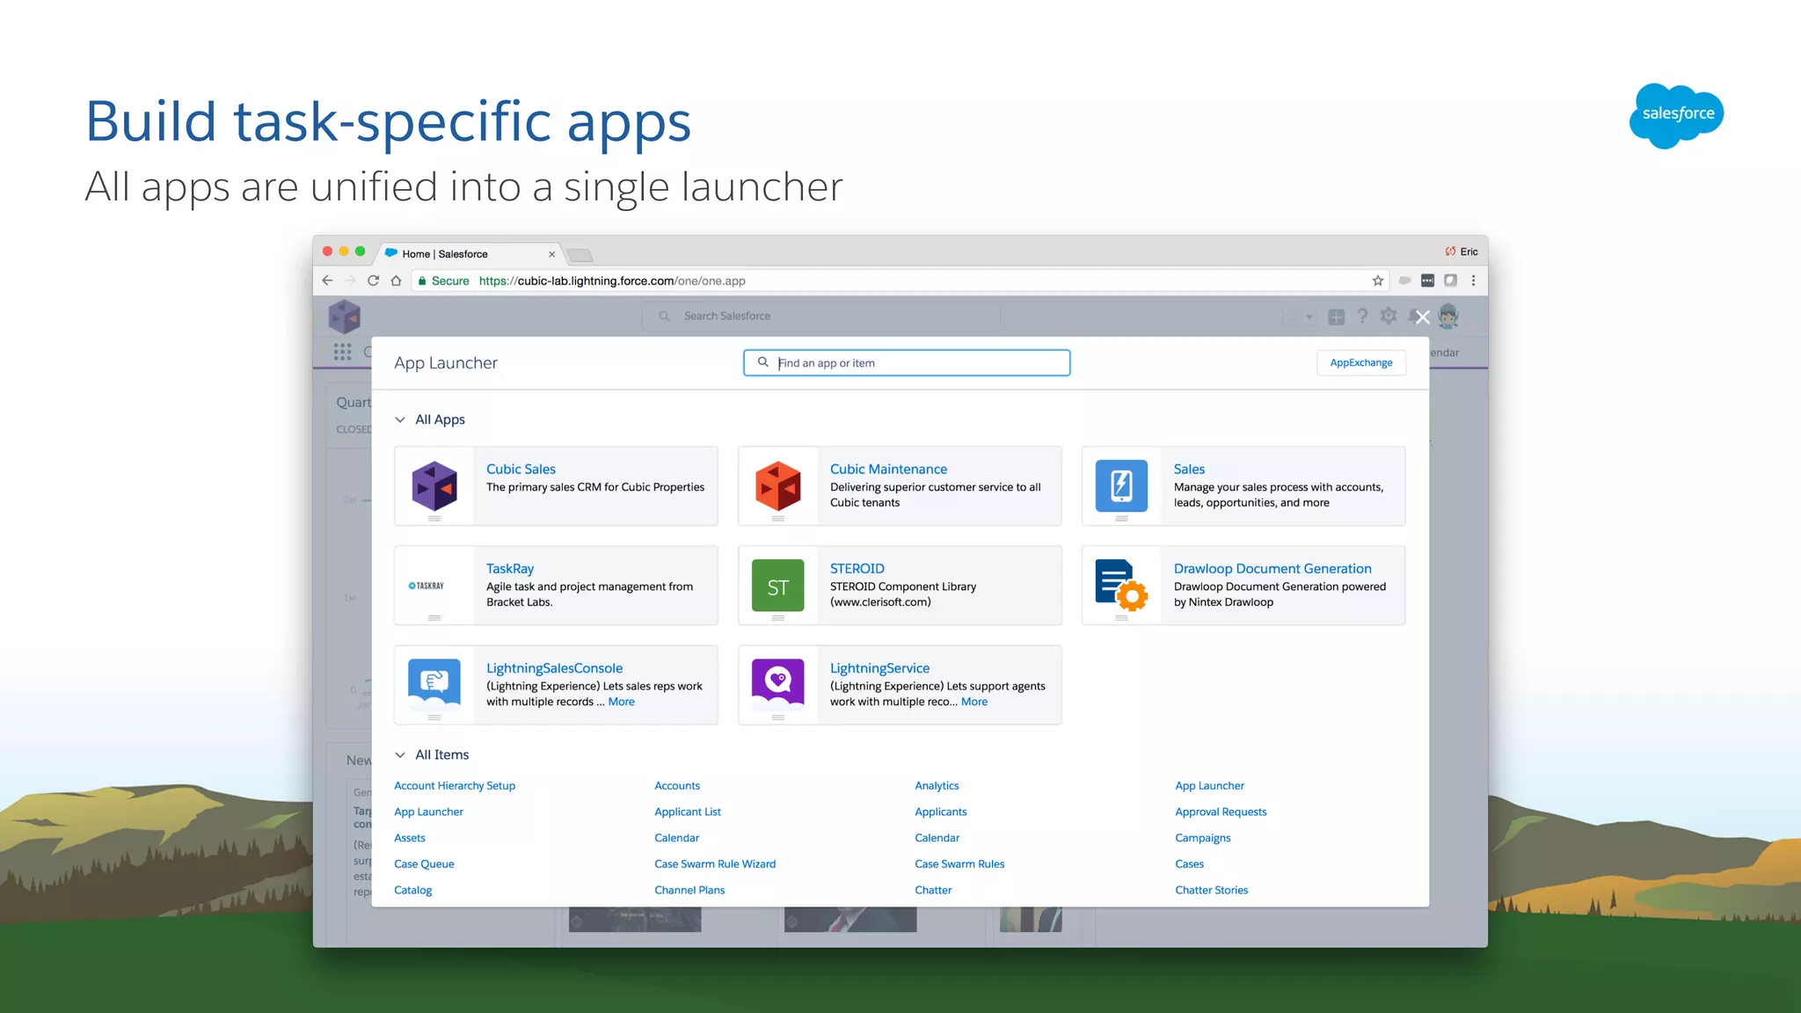
Task: Expand More on LightningService description
Action: pyautogui.click(x=974, y=702)
